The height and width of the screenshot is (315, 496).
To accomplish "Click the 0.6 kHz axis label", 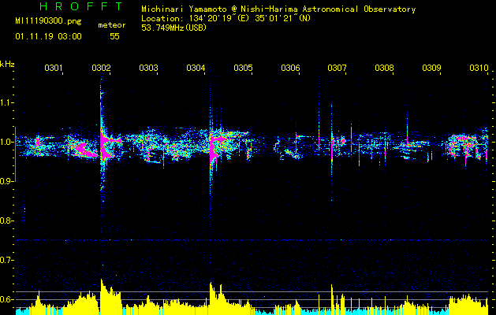I will 7,299.
